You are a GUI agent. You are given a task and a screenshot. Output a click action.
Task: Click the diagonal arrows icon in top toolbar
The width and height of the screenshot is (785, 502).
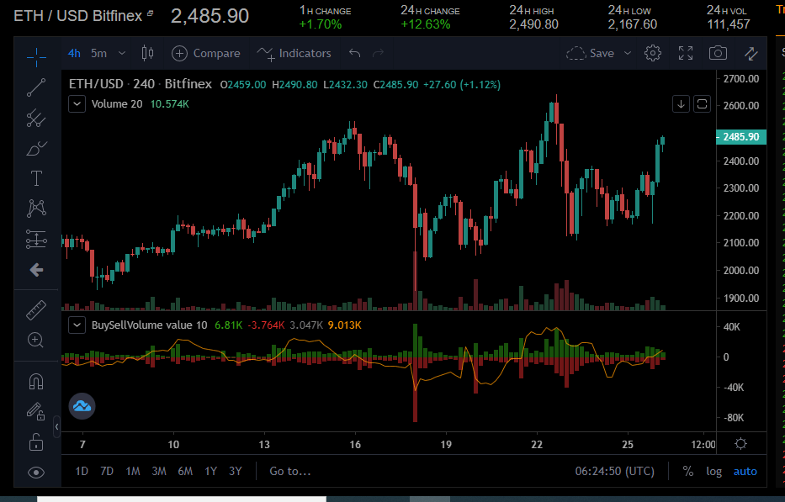(751, 54)
